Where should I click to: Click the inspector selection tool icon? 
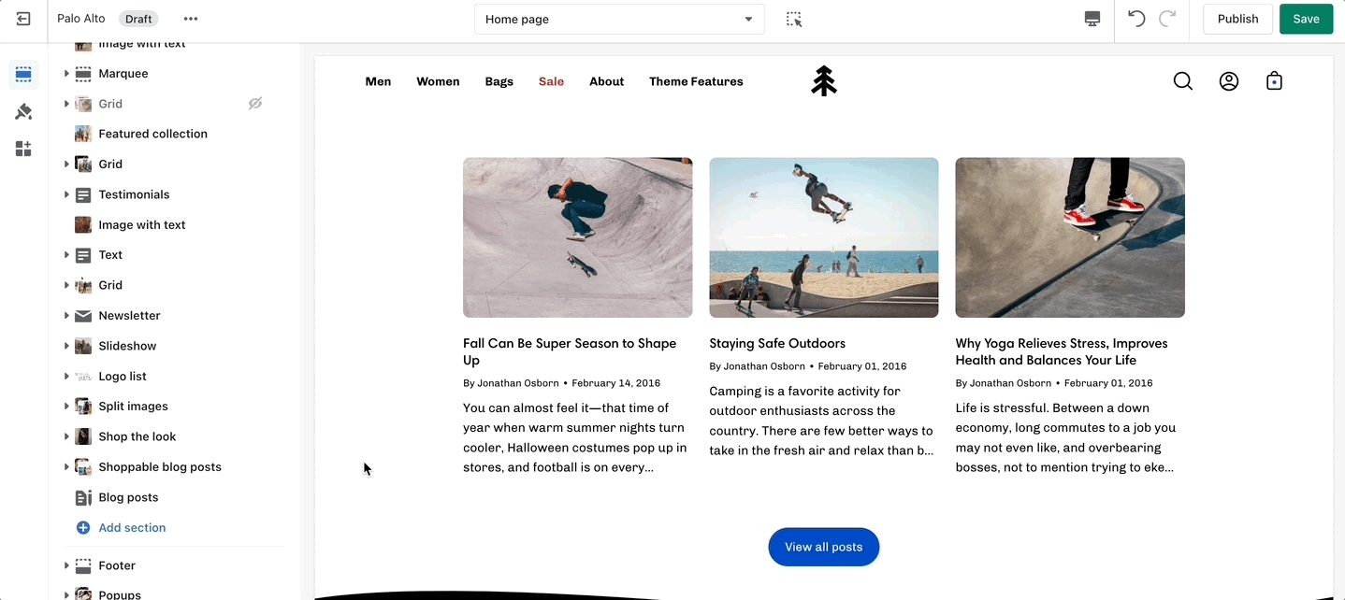(x=794, y=19)
